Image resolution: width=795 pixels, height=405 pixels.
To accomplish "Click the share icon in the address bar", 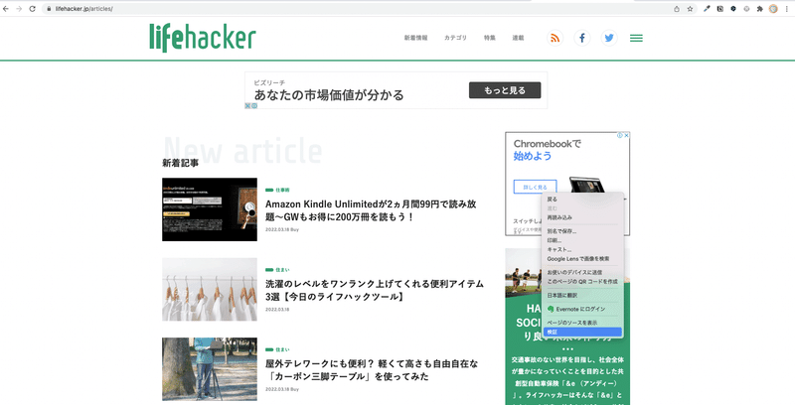I will pyautogui.click(x=677, y=9).
